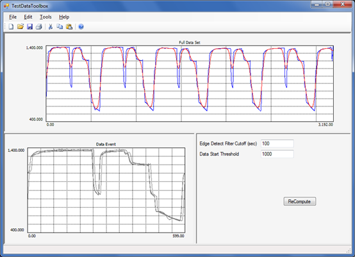
Task: Select the Cut scissors icon
Action: [51, 27]
